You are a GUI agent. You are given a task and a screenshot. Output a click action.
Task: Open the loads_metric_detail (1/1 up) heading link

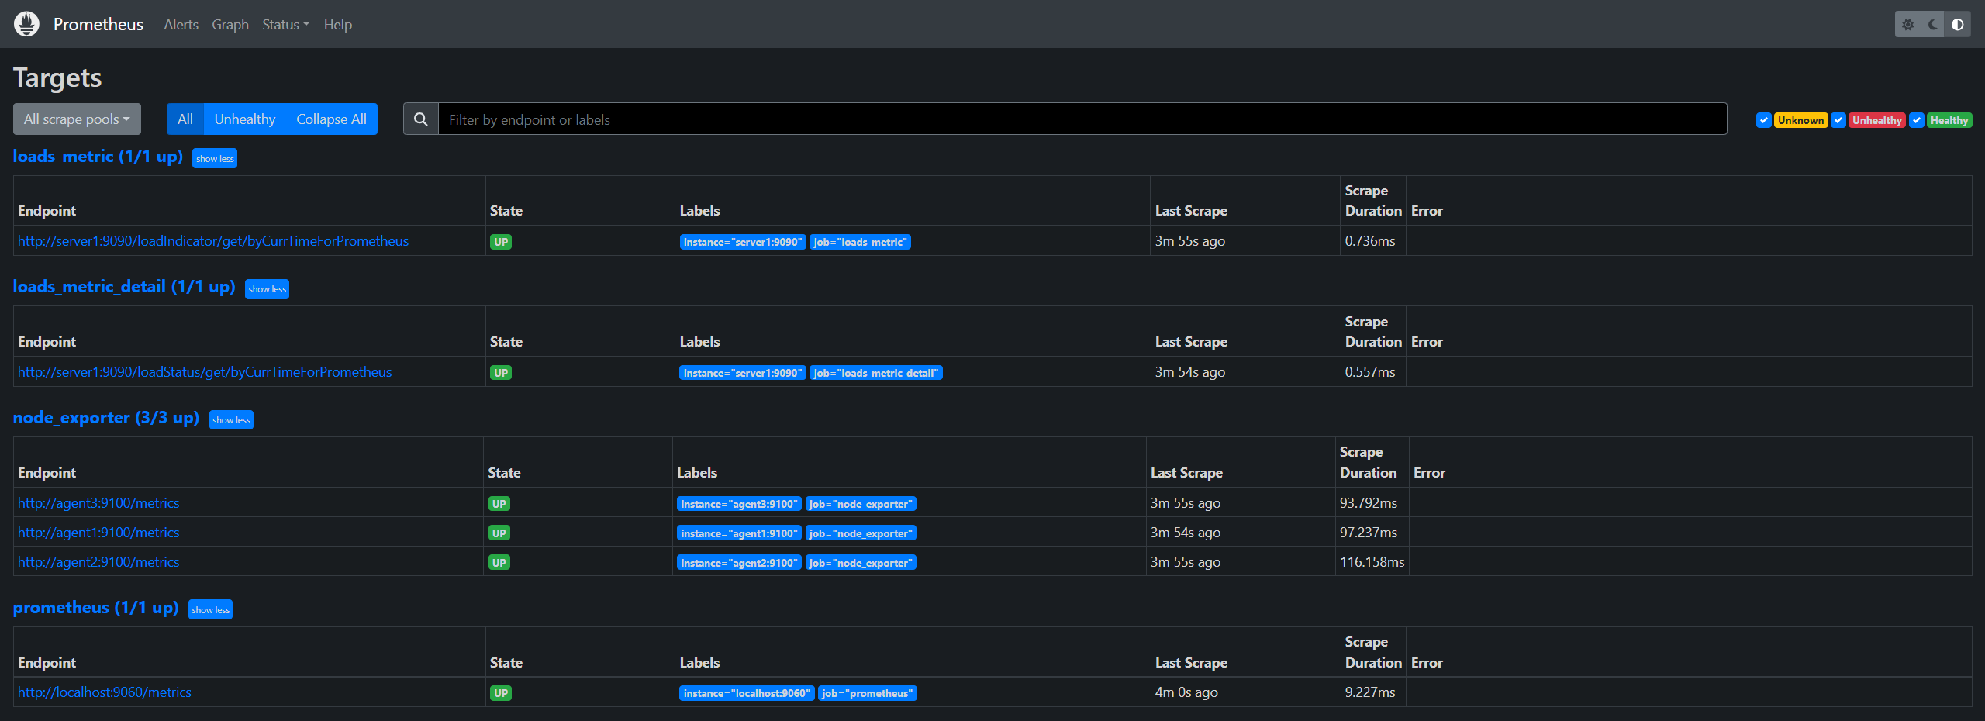click(x=124, y=287)
